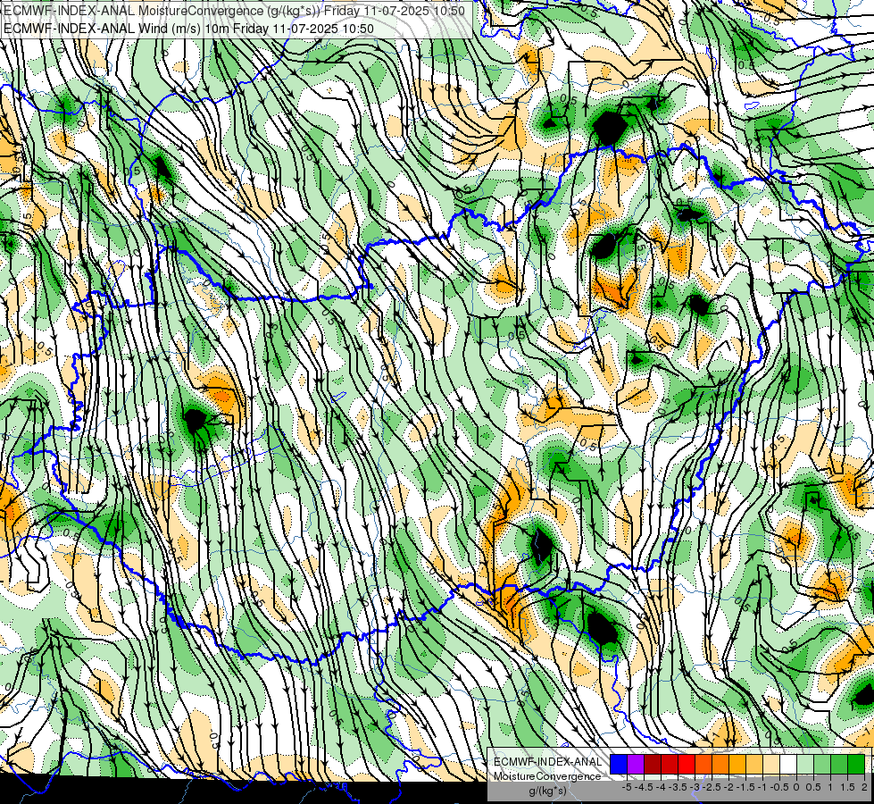
Task: Click 'ECMWF-INDEX-ANAL' label in the legend
Action: [548, 762]
